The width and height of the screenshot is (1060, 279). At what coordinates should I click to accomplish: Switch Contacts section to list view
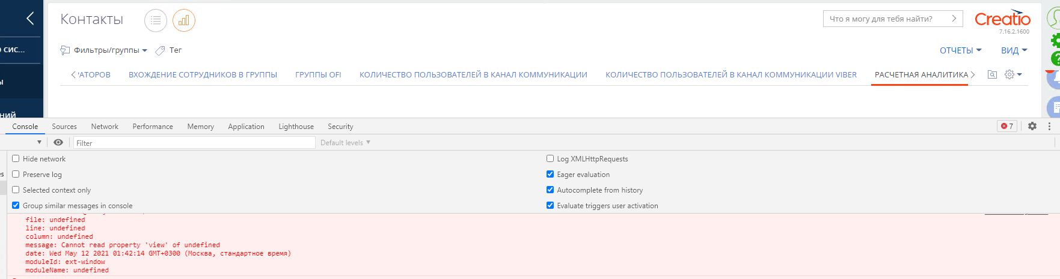(x=155, y=20)
